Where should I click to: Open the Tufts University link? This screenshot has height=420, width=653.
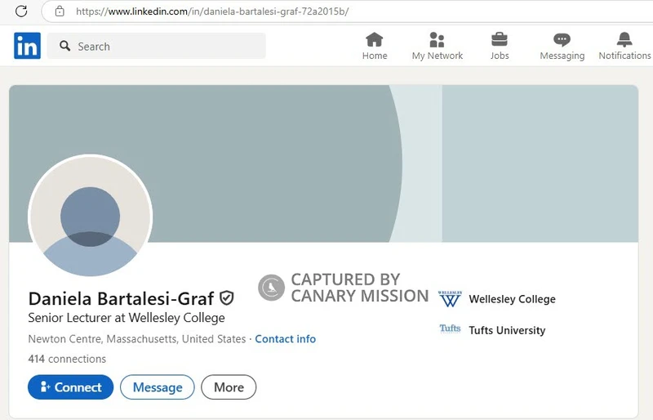507,330
